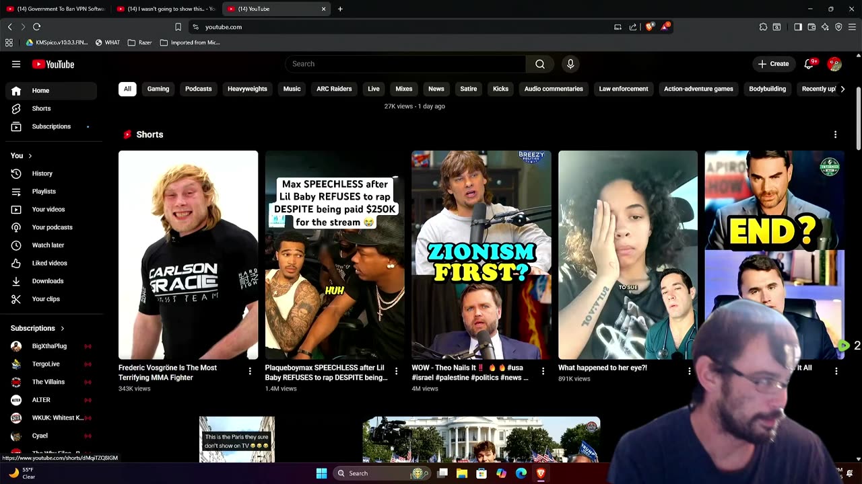Viewport: 862px width, 484px height.
Task: Open the YouTube hamburger guide menu
Action: click(16, 64)
